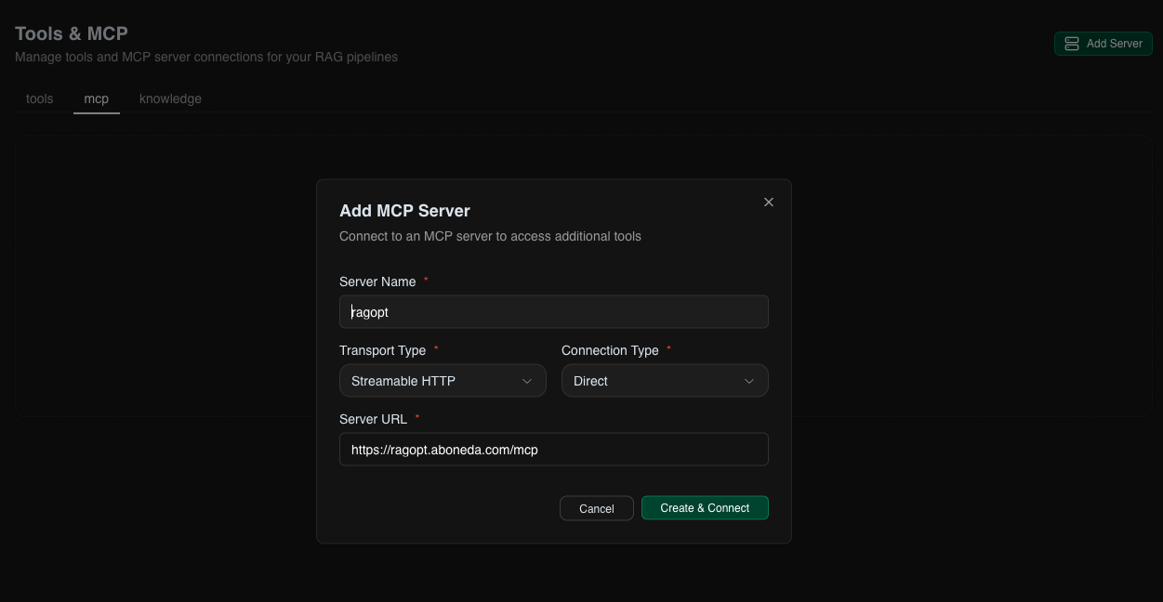Click the Server URL field with aboneda.com address
The image size is (1163, 602).
click(x=553, y=449)
